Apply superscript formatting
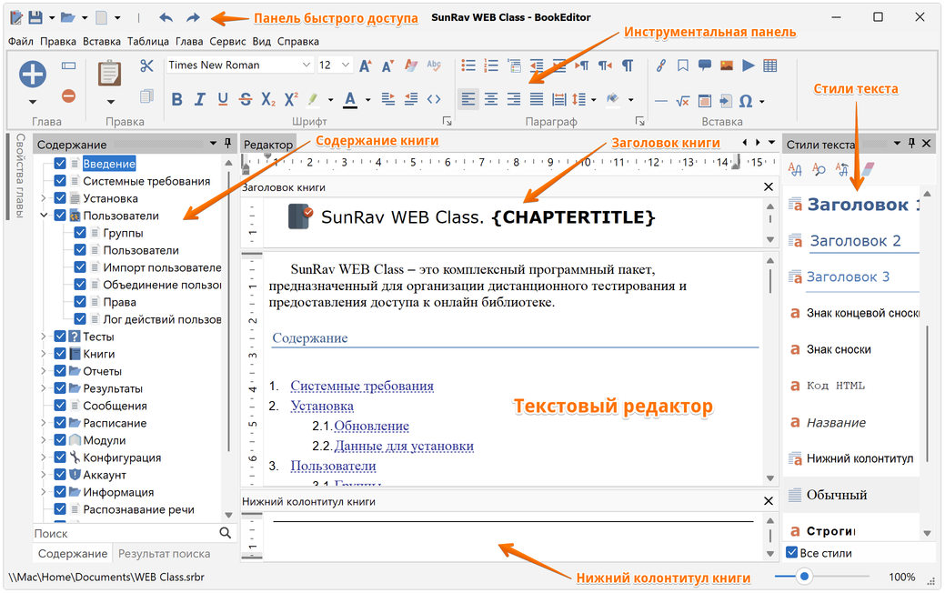This screenshot has width=945, height=593. [291, 99]
